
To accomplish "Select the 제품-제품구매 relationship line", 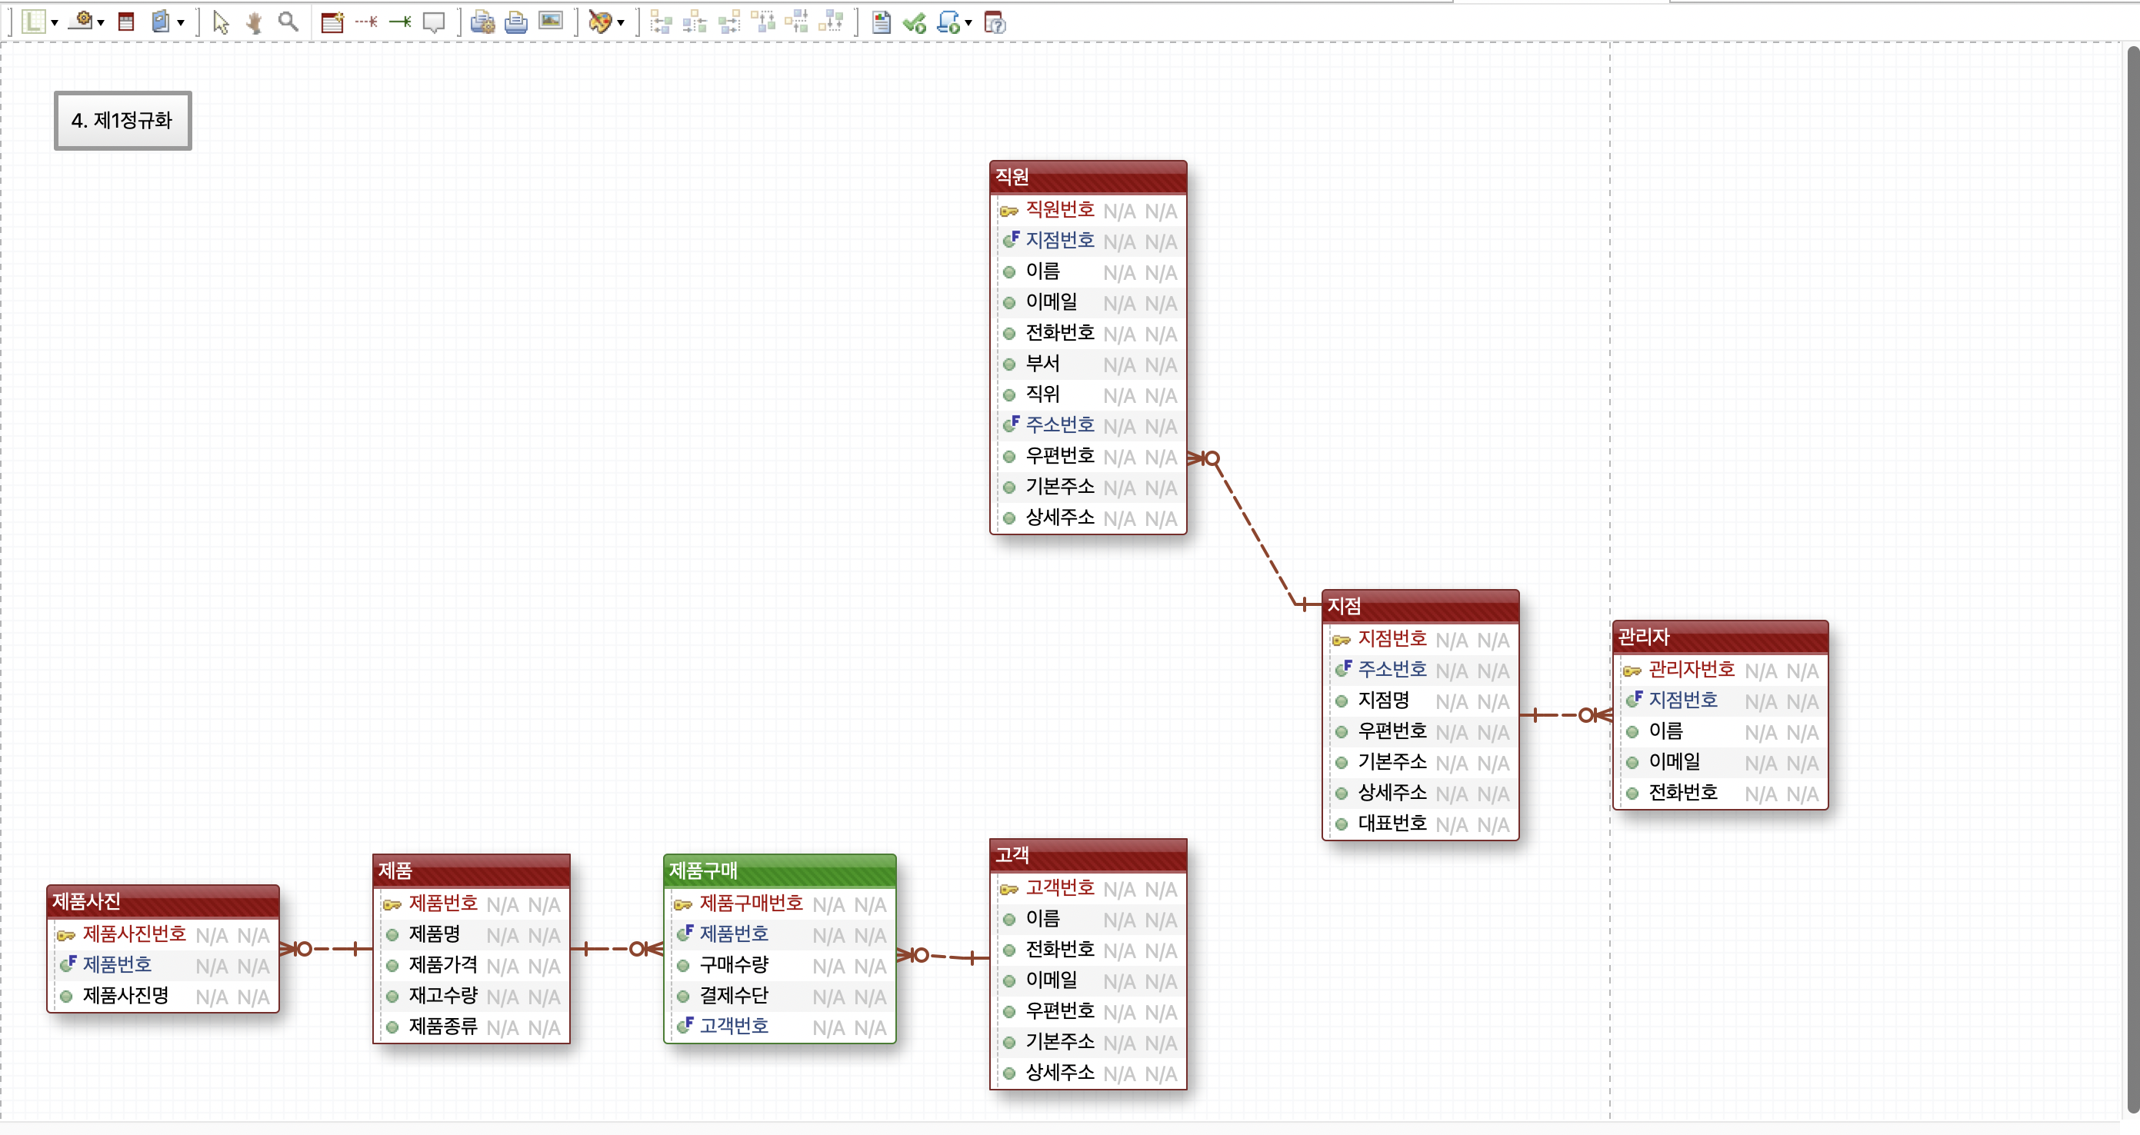I will [x=616, y=948].
